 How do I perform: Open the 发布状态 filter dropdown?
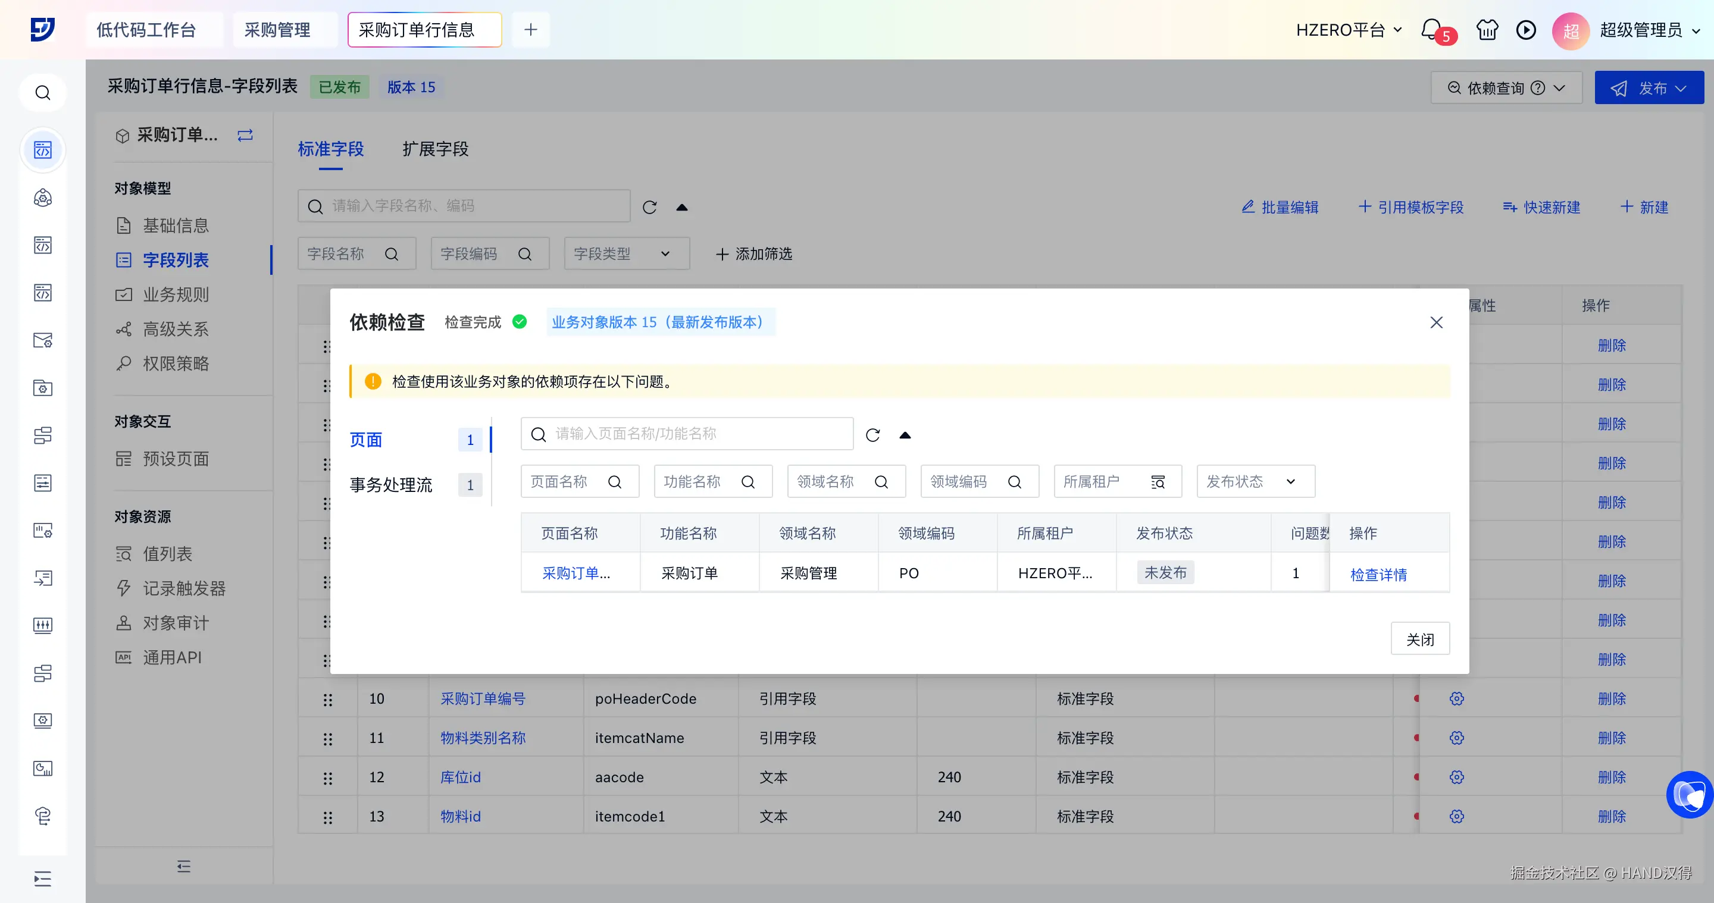pos(1255,481)
